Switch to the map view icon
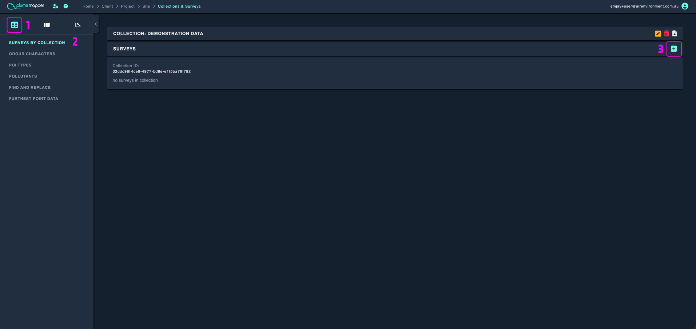The width and height of the screenshot is (696, 329). coord(47,25)
